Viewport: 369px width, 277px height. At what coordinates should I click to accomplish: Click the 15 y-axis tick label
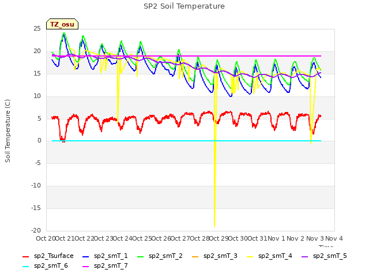[37, 73]
